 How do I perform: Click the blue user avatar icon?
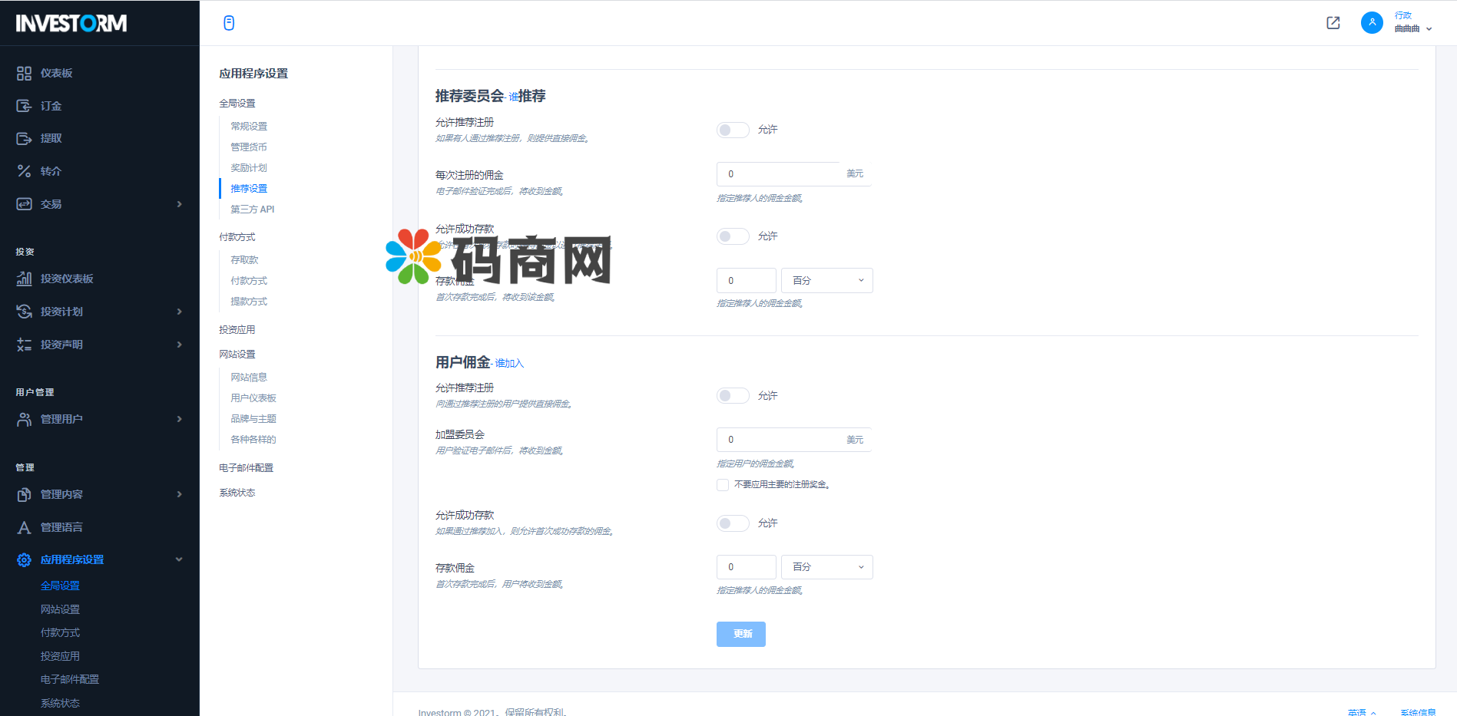pyautogui.click(x=1372, y=22)
